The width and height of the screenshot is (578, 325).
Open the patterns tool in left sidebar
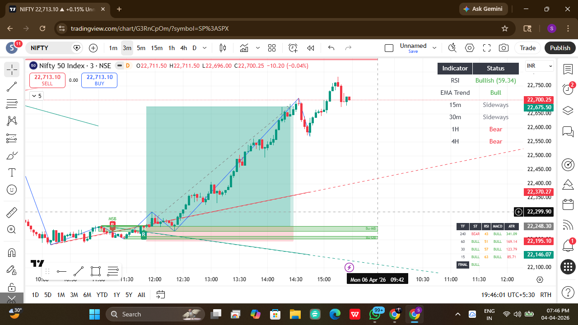[12, 121]
